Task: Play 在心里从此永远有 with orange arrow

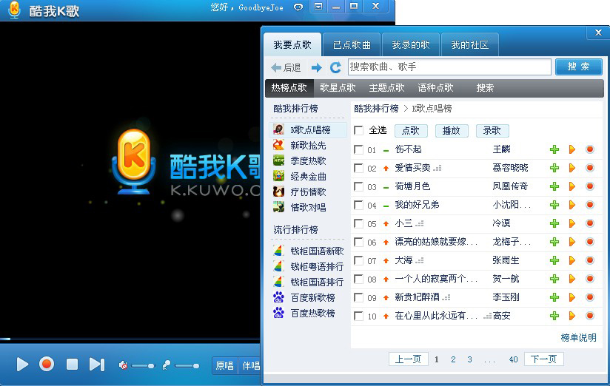Action: click(x=572, y=316)
